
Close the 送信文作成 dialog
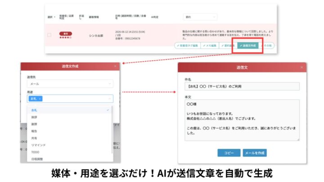click(x=115, y=66)
